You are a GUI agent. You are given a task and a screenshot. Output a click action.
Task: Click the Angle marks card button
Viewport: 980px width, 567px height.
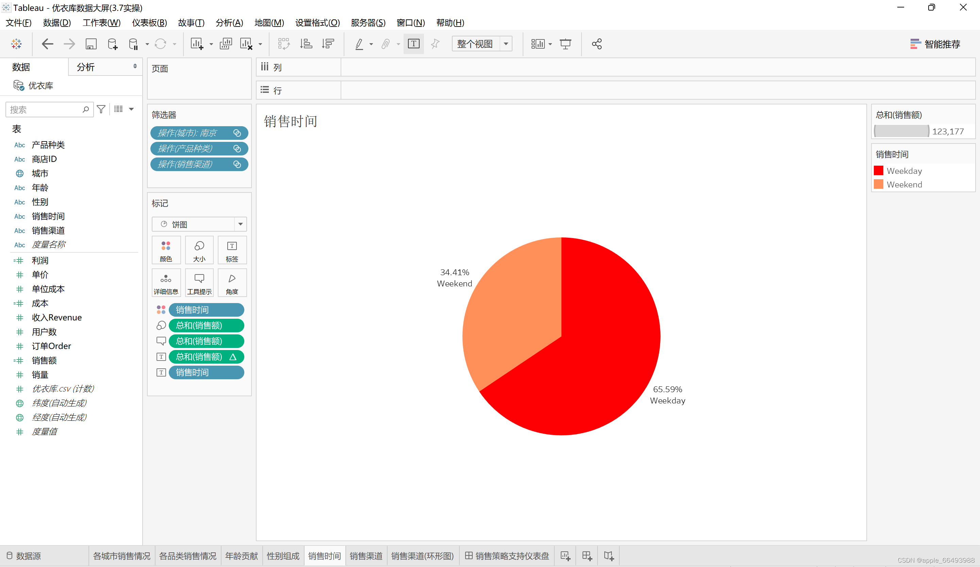232,283
